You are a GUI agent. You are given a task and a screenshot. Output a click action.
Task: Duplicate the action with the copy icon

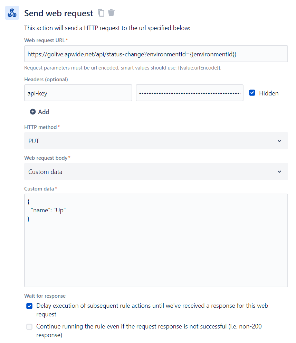point(101,13)
